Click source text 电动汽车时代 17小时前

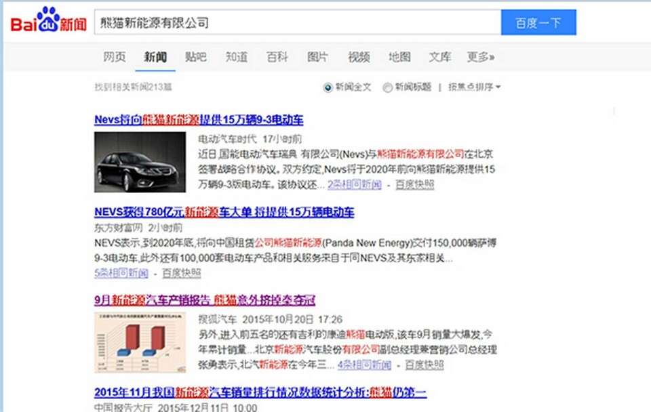tap(250, 139)
